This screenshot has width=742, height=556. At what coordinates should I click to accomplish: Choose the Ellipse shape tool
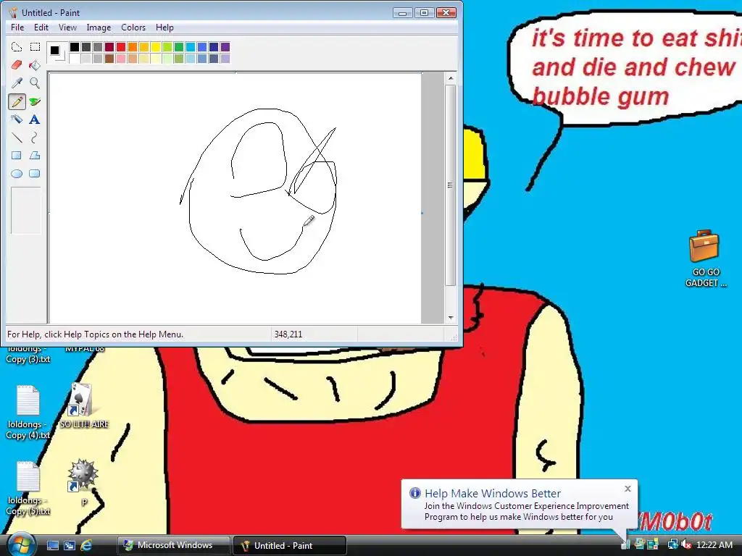17,174
